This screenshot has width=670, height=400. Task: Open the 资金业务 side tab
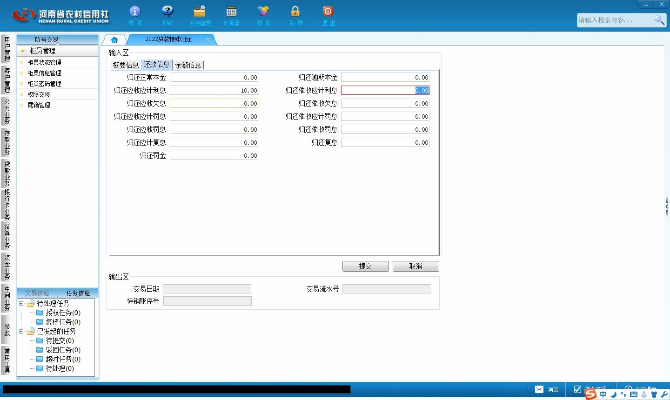(7, 267)
